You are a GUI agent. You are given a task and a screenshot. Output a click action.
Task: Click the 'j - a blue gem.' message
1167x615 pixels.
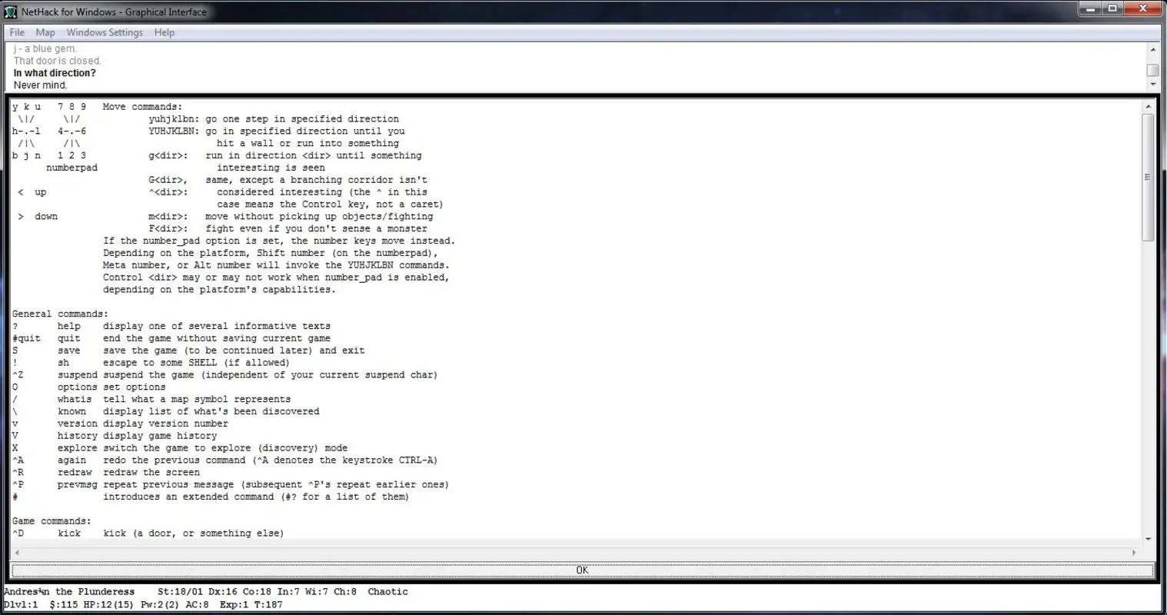pyautogui.click(x=45, y=48)
